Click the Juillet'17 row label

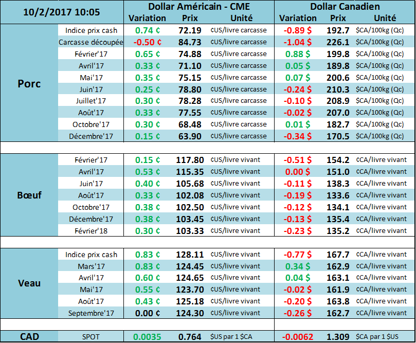pos(91,101)
